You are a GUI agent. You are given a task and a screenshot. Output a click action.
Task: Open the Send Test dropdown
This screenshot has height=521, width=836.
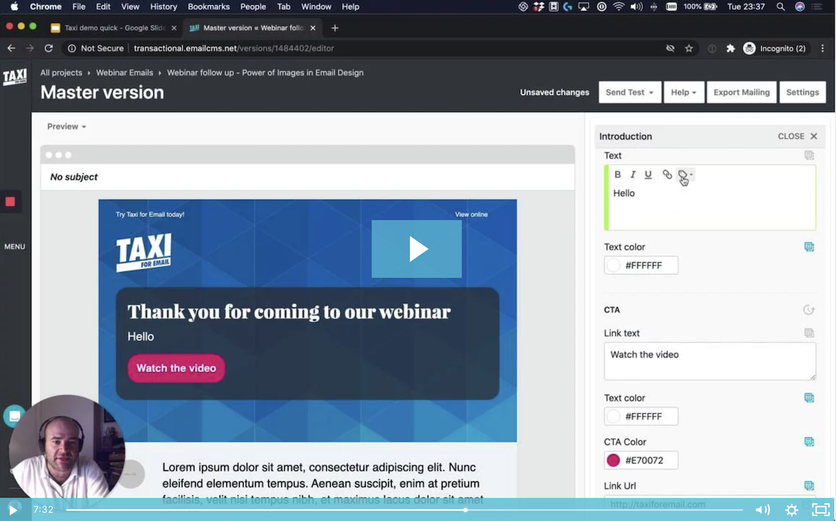click(630, 93)
